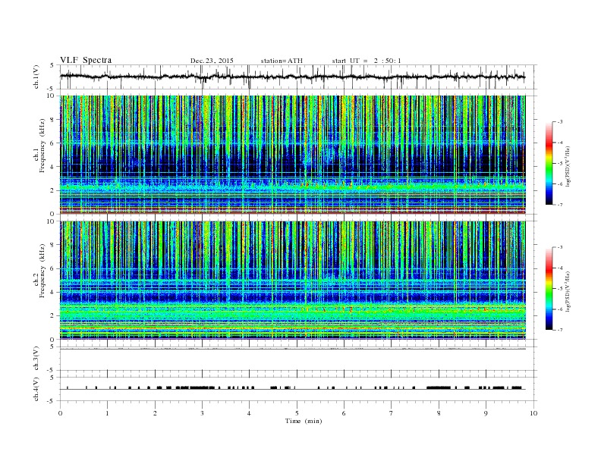The height and width of the screenshot is (464, 601).
Task: Click time axis tick label '0'
Action: (60, 413)
